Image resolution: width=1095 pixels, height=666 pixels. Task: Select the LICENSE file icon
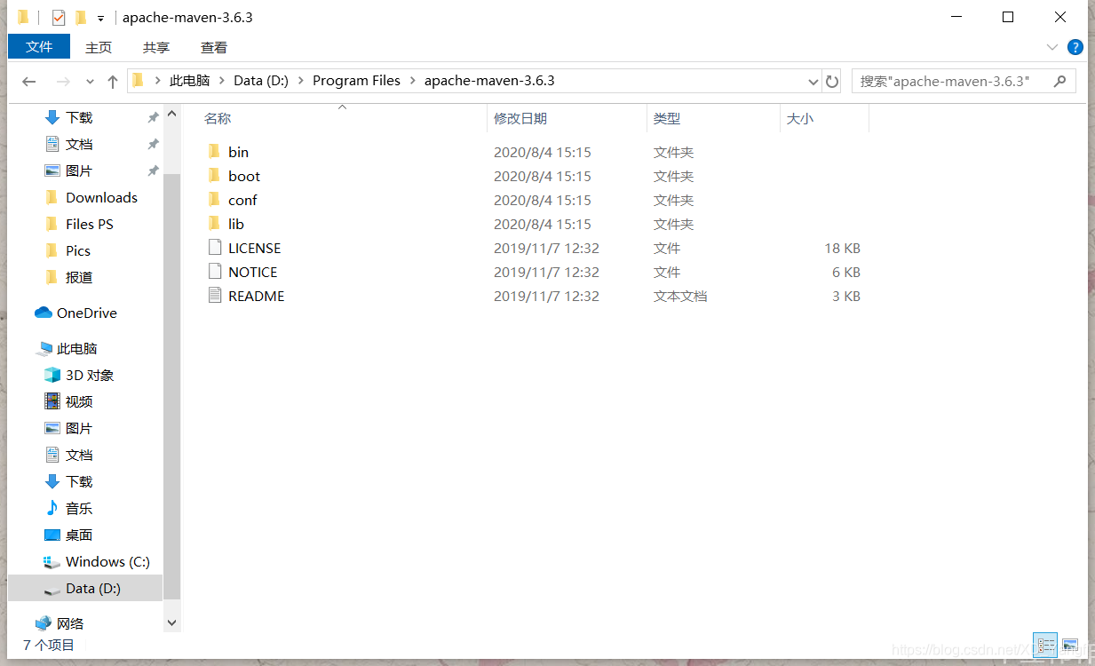[x=213, y=248]
